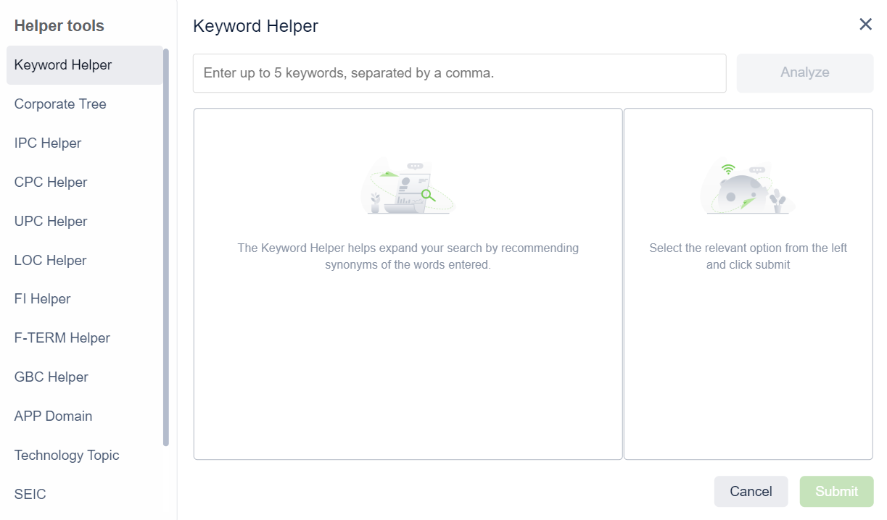
Task: Open the APP Domain tool
Action: pyautogui.click(x=54, y=416)
